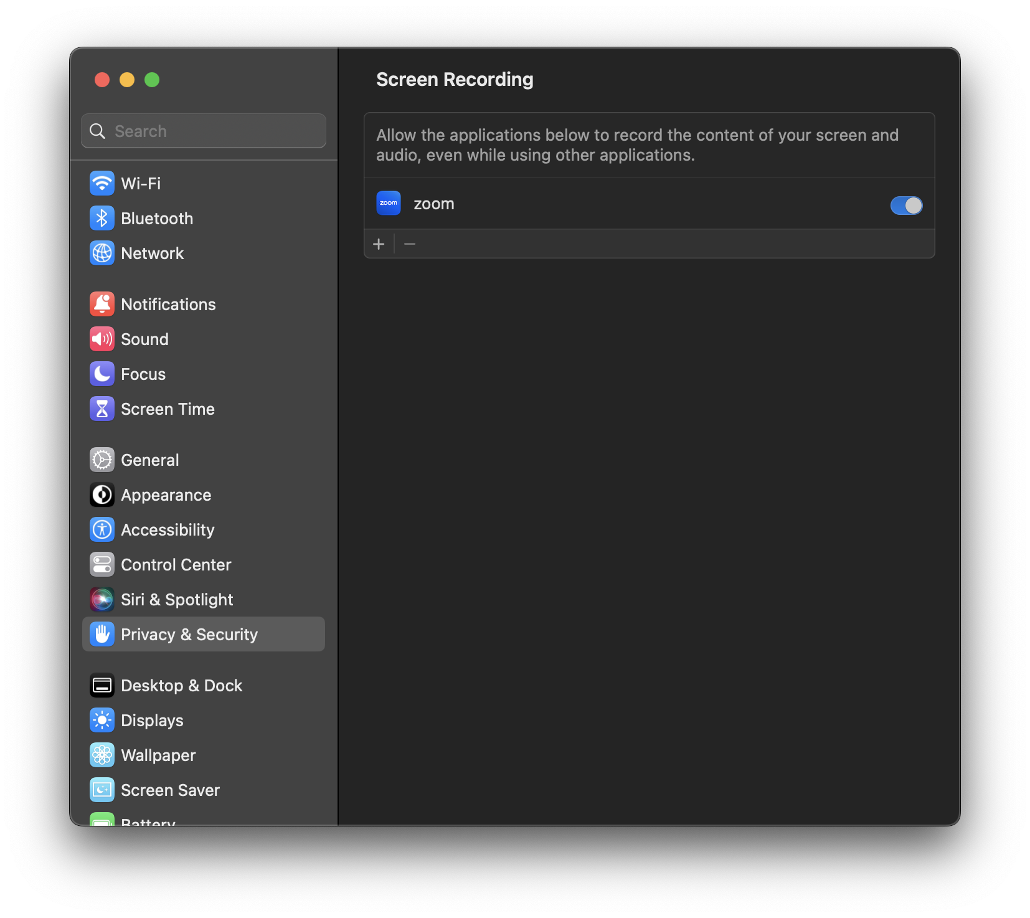The width and height of the screenshot is (1030, 918).
Task: Click the General gear icon
Action: [x=102, y=460]
